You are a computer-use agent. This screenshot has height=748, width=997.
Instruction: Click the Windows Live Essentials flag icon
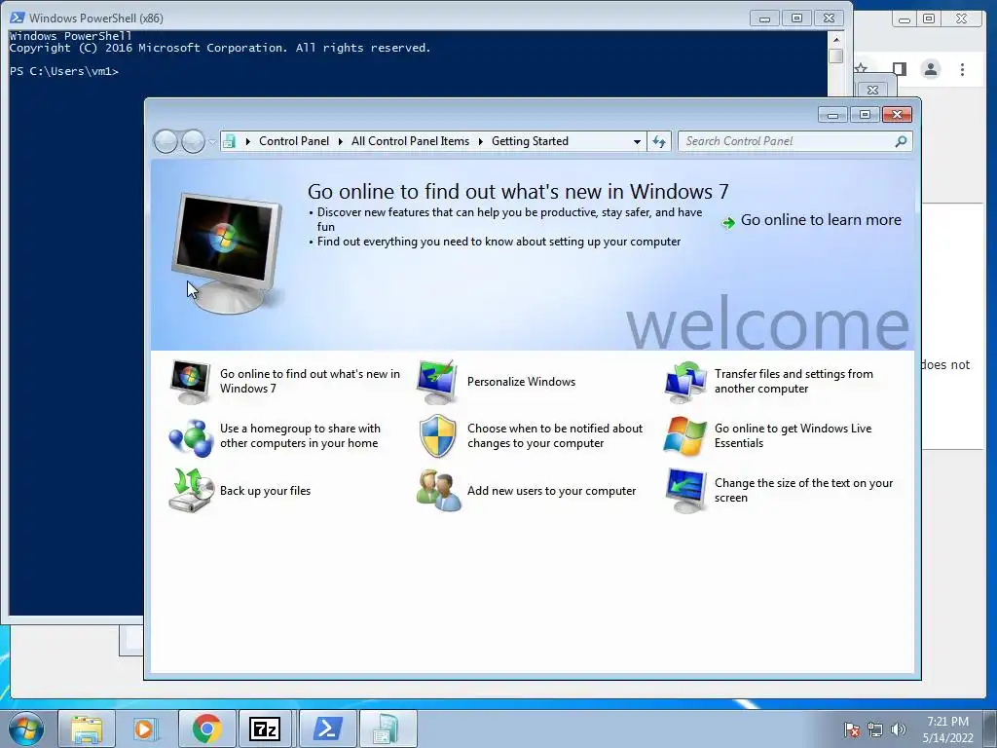pyautogui.click(x=684, y=436)
